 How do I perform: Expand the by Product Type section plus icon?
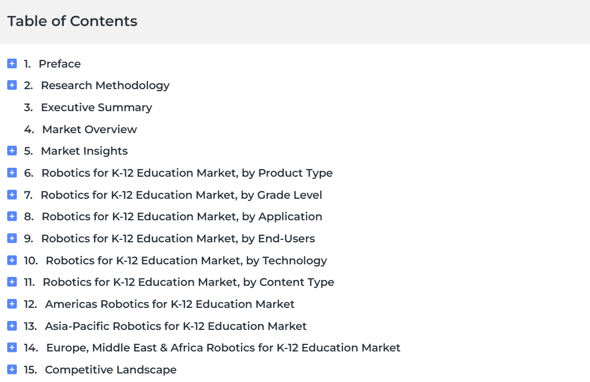tap(12, 173)
